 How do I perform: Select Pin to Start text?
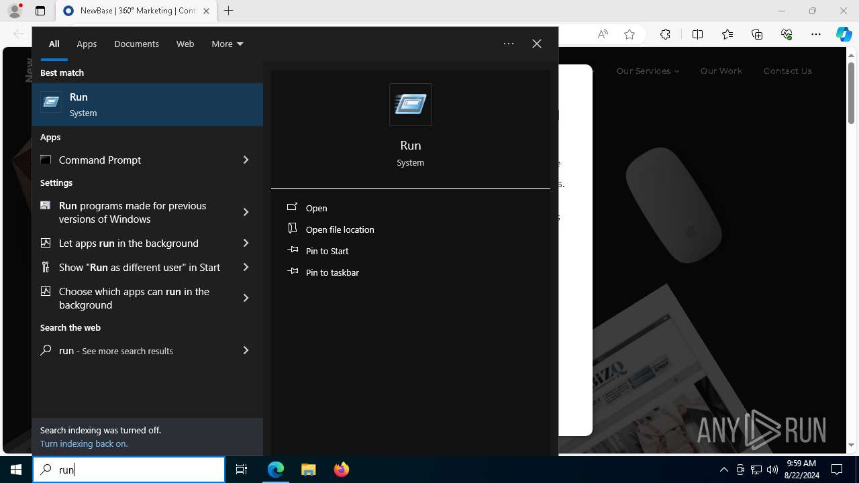(x=327, y=251)
